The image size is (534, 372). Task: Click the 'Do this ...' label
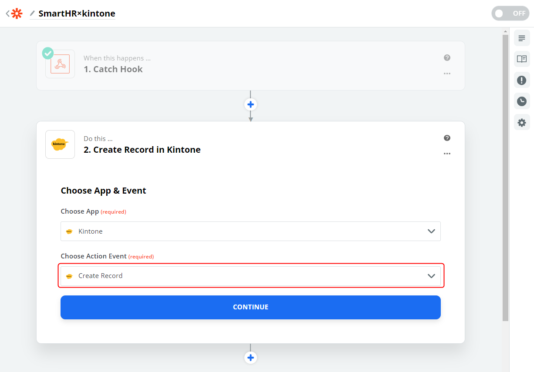pos(98,138)
